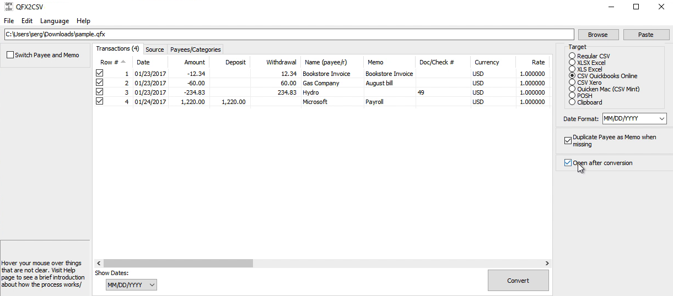Select POSH target

point(572,96)
